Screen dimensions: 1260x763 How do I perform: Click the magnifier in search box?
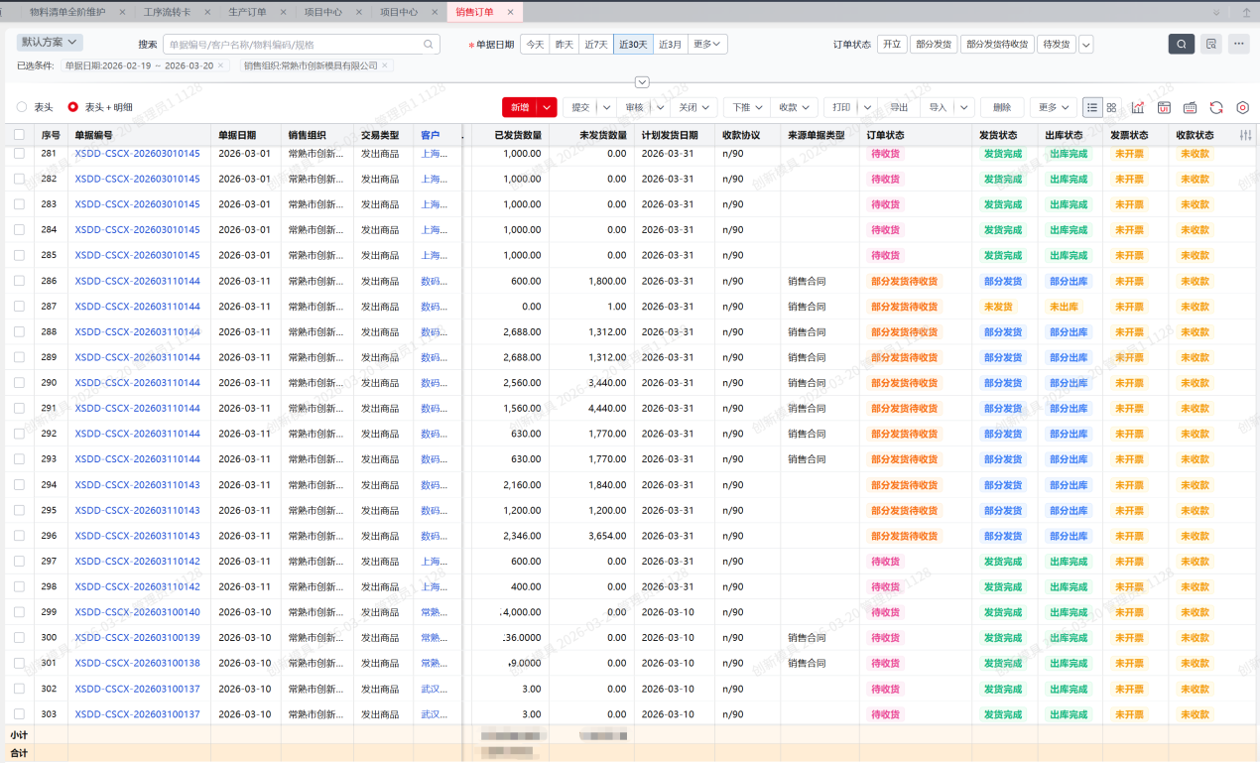point(429,45)
